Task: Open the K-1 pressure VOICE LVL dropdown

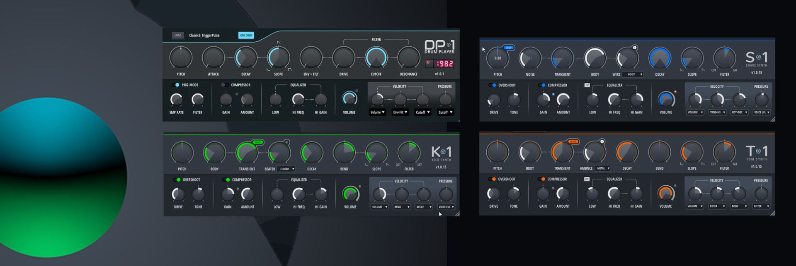Action: (x=447, y=207)
